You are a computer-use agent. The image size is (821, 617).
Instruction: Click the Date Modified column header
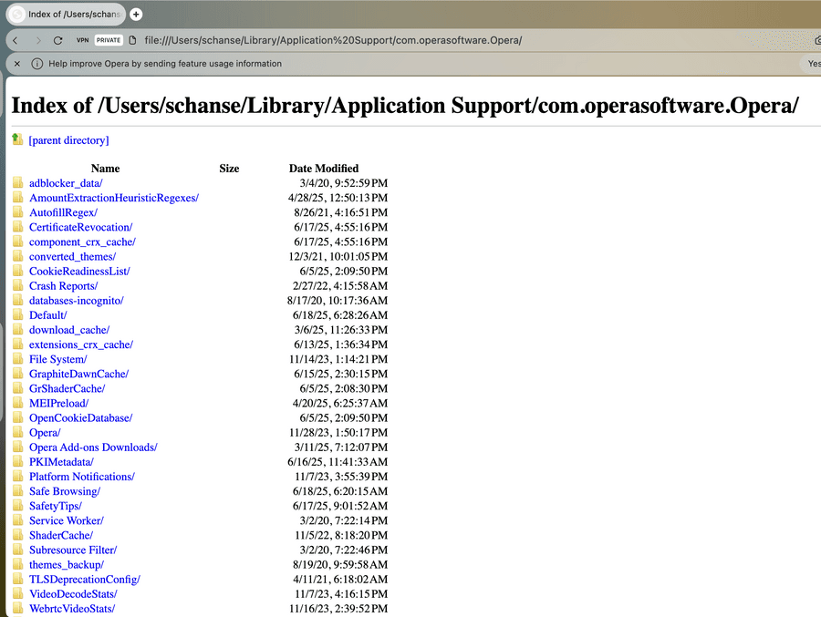324,169
